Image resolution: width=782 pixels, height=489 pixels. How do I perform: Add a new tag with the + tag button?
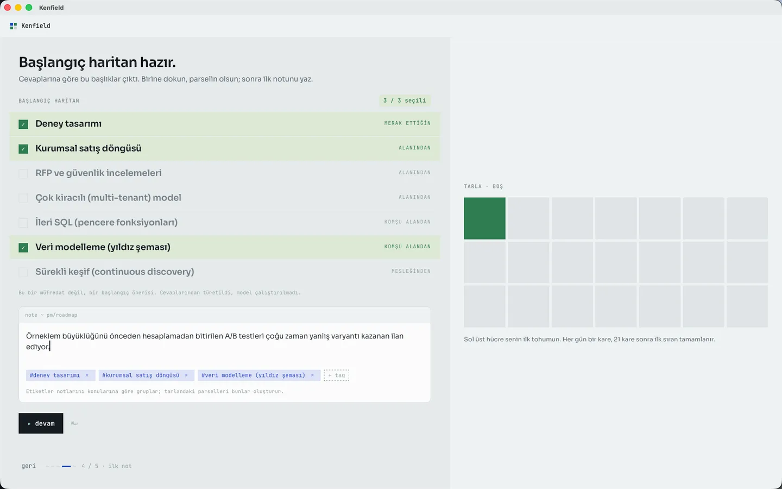[x=336, y=375]
